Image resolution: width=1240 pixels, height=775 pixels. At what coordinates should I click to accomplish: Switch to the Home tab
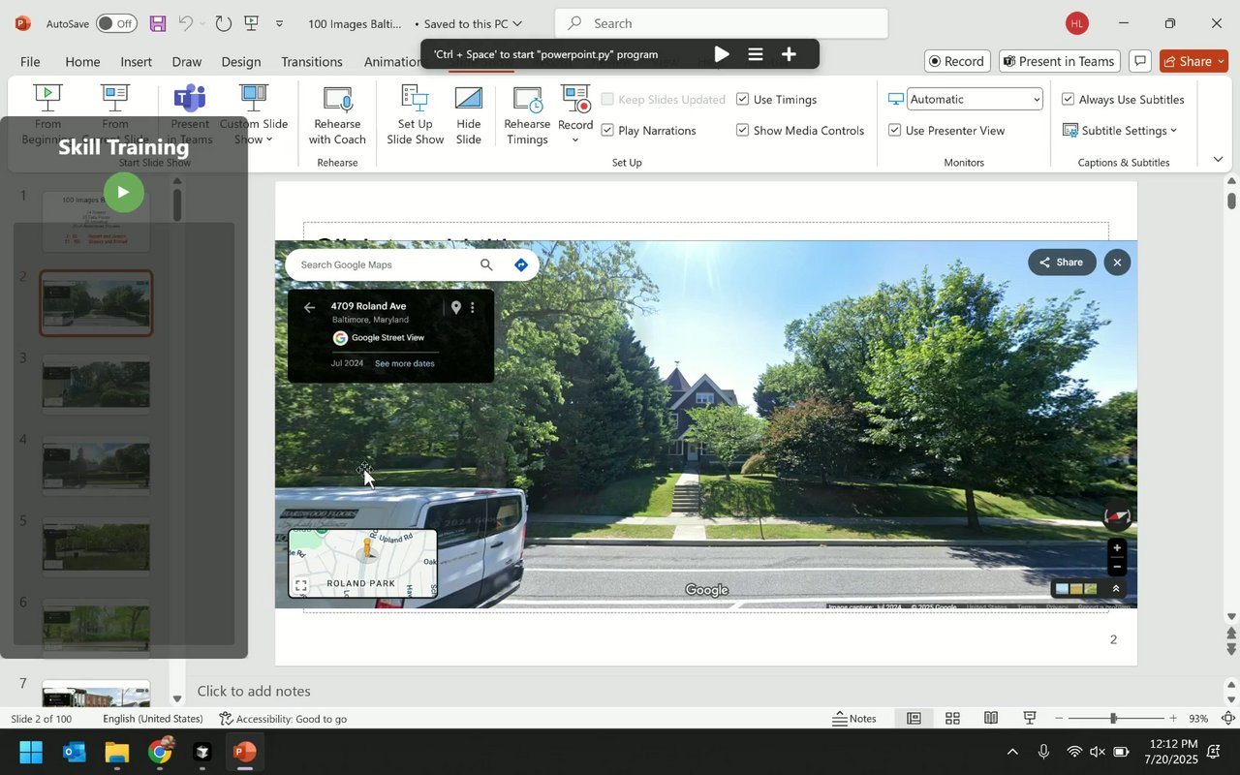[x=82, y=61]
